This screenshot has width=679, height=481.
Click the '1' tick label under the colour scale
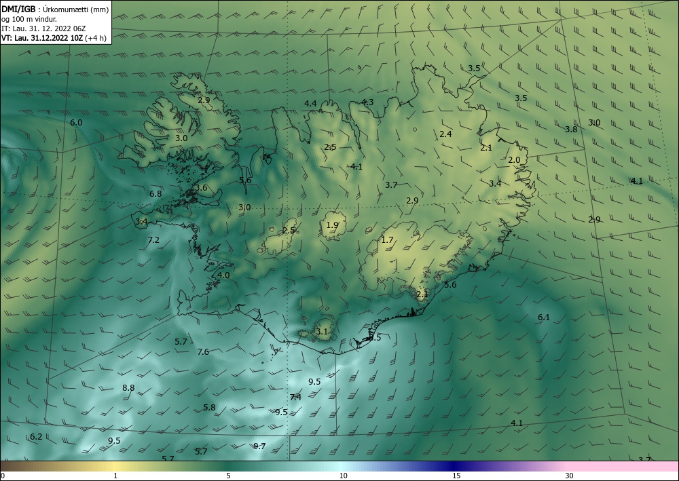(115, 476)
